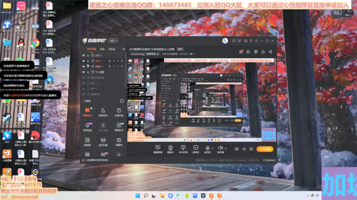357x200 pixels.
Task: Open the user avatar at window top
Action: coord(225,40)
